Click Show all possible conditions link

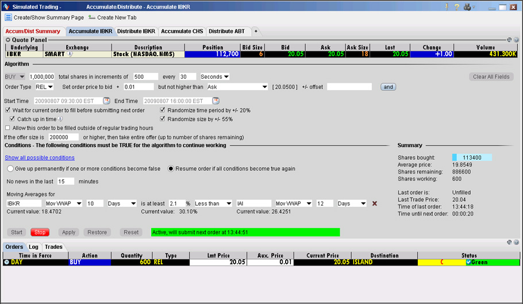[40, 157]
